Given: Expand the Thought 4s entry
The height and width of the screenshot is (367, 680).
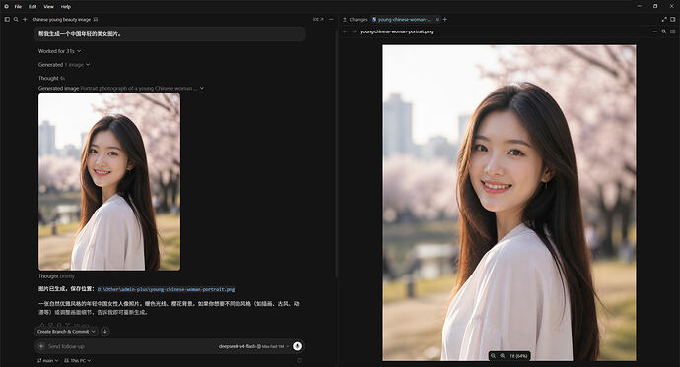Looking at the screenshot, I should pyautogui.click(x=51, y=78).
